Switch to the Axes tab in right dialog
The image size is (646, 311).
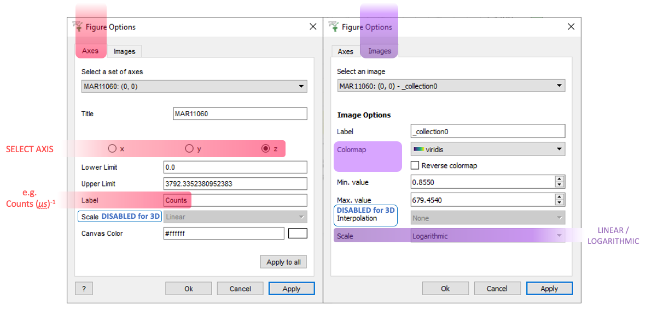[345, 51]
